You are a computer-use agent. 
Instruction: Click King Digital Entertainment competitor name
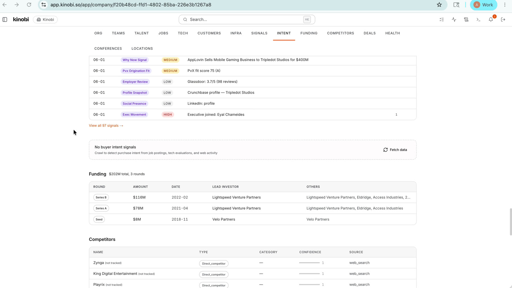tap(115, 274)
